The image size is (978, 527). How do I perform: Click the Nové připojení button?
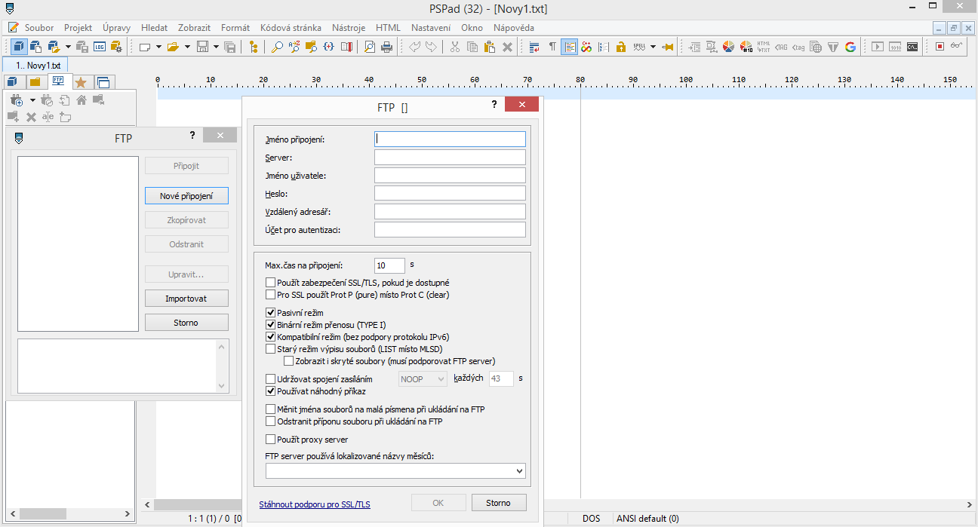click(186, 196)
